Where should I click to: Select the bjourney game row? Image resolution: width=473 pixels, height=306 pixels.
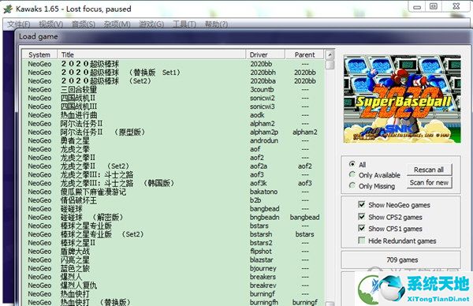click(173, 268)
